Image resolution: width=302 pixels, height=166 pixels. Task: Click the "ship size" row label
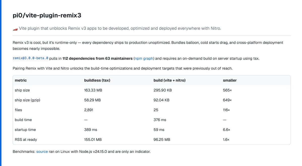22,90
